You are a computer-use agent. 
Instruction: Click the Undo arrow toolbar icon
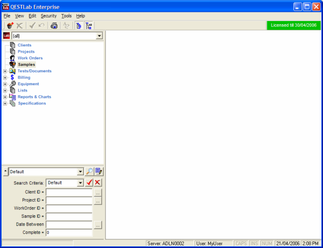coord(41,26)
